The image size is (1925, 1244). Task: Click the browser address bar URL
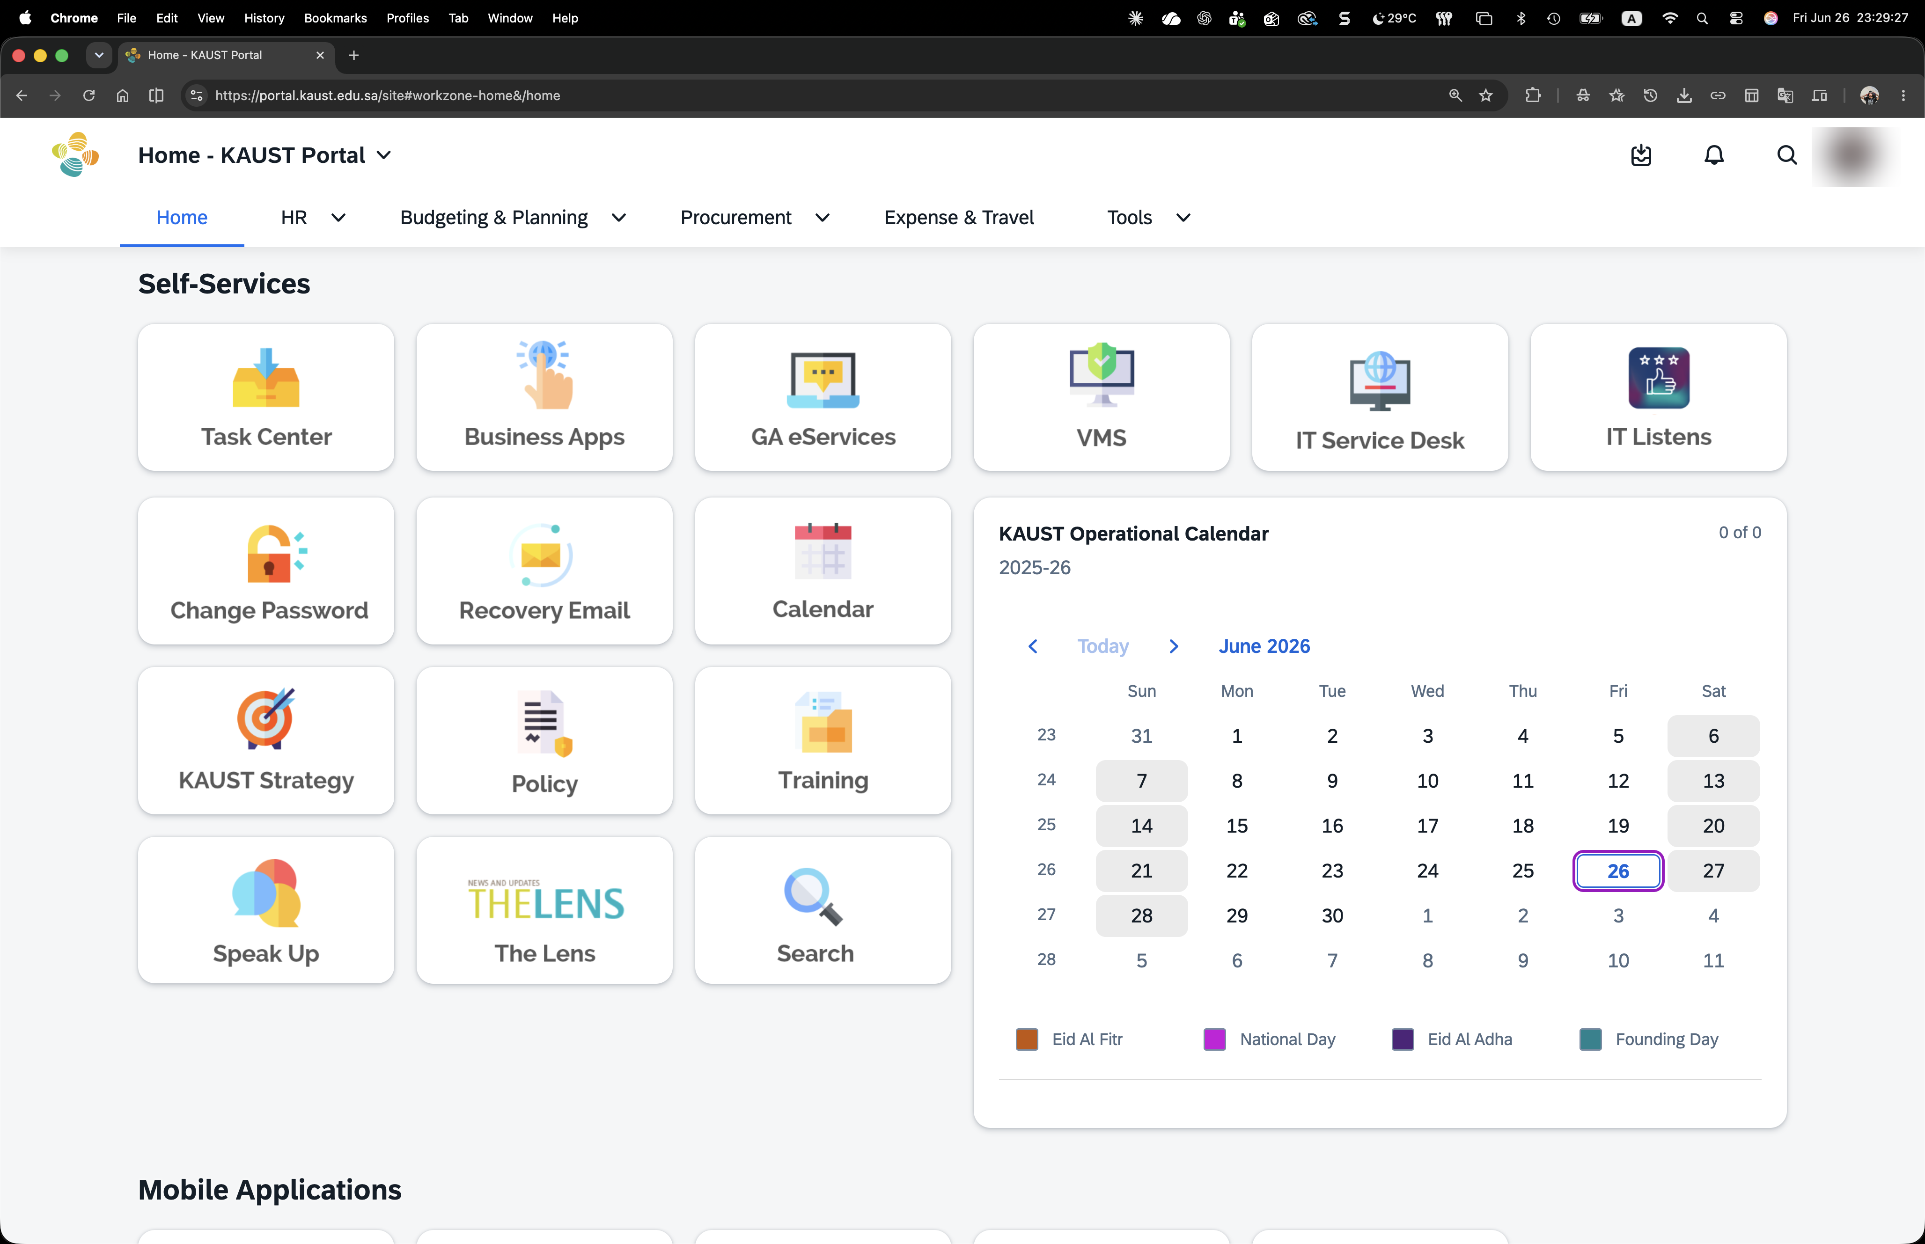(x=388, y=95)
